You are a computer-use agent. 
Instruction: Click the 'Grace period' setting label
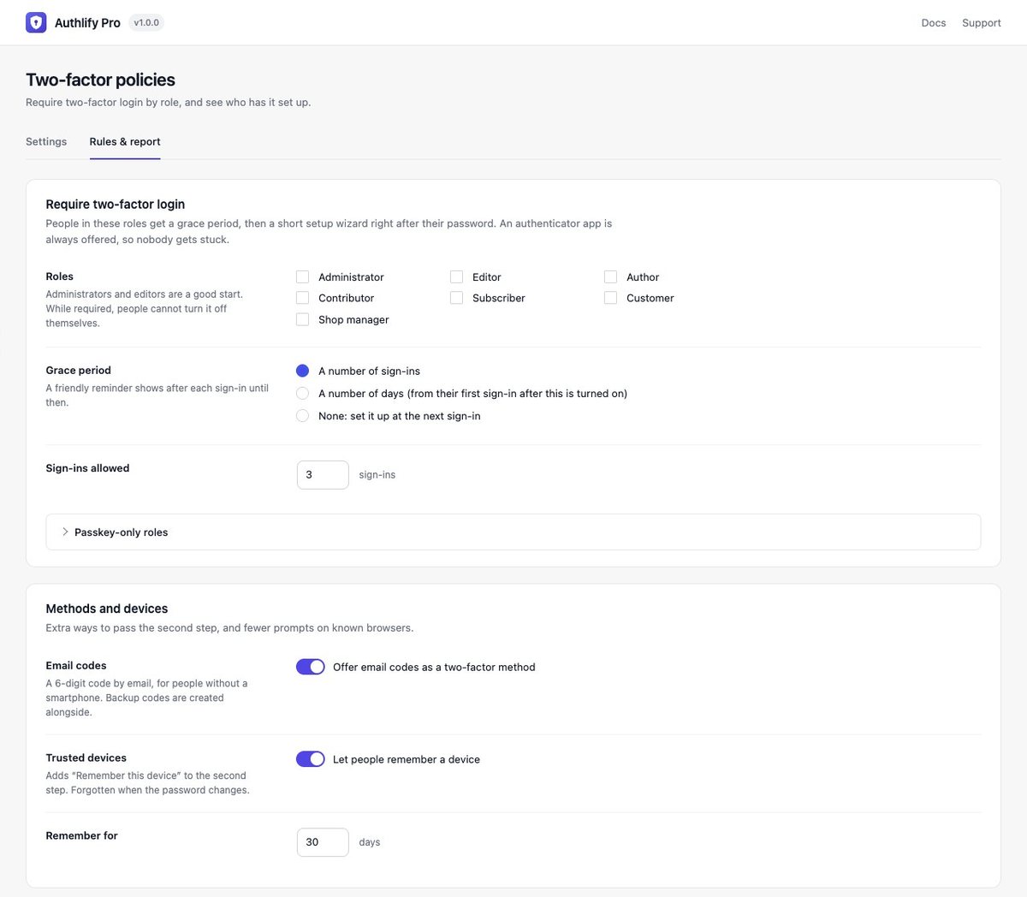(x=79, y=370)
